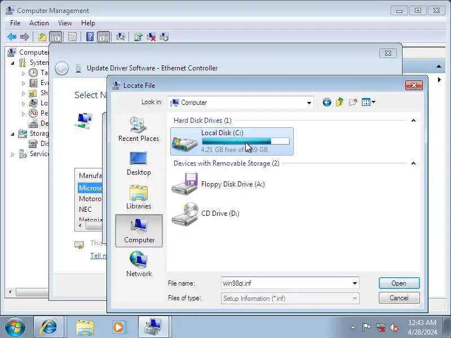
Task: Open the Properties toolbar icon in Computer Management
Action: click(x=72, y=37)
